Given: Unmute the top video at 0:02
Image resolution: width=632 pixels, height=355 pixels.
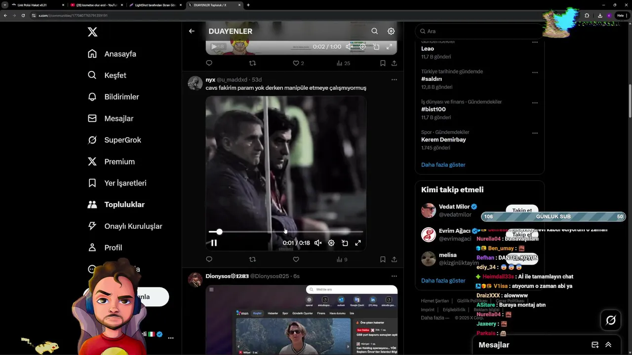Looking at the screenshot, I should [349, 47].
